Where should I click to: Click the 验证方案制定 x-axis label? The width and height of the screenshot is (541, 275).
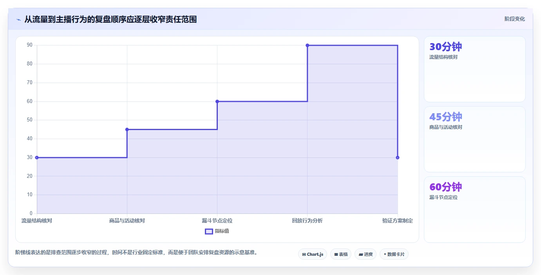(398, 221)
